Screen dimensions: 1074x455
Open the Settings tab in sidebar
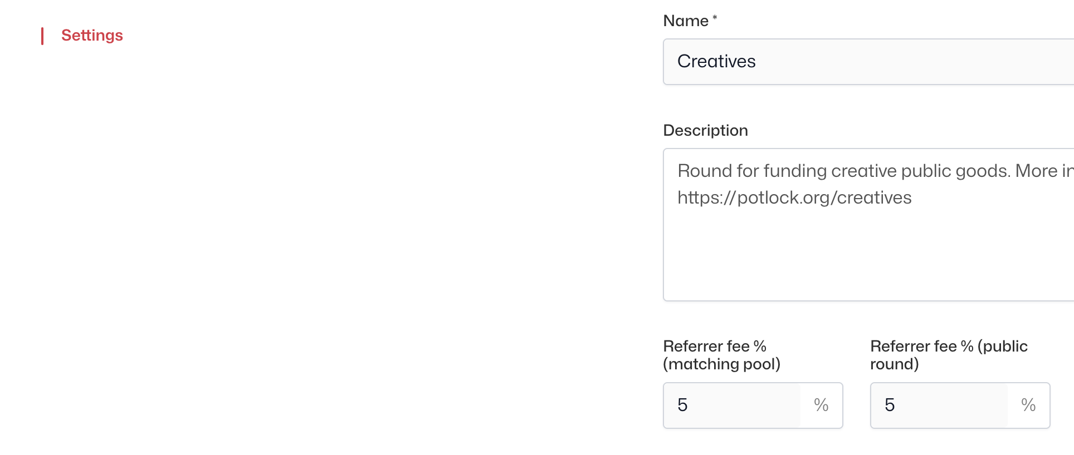point(92,36)
